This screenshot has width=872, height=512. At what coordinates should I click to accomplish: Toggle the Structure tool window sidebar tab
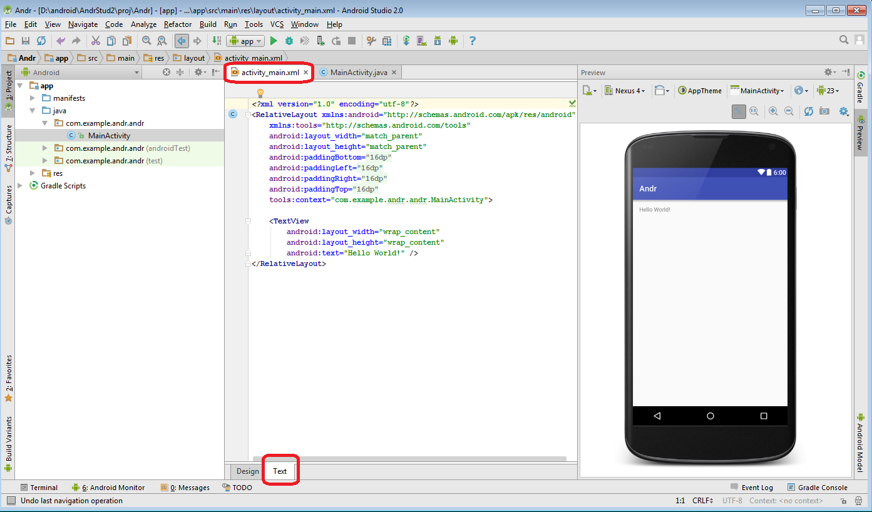pyautogui.click(x=9, y=148)
